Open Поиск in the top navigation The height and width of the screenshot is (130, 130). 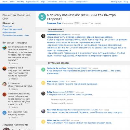pyautogui.click(x=71, y=2)
